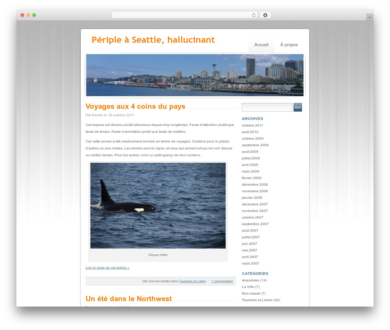
Task: Open archive juillet 2007
Action: (x=251, y=237)
